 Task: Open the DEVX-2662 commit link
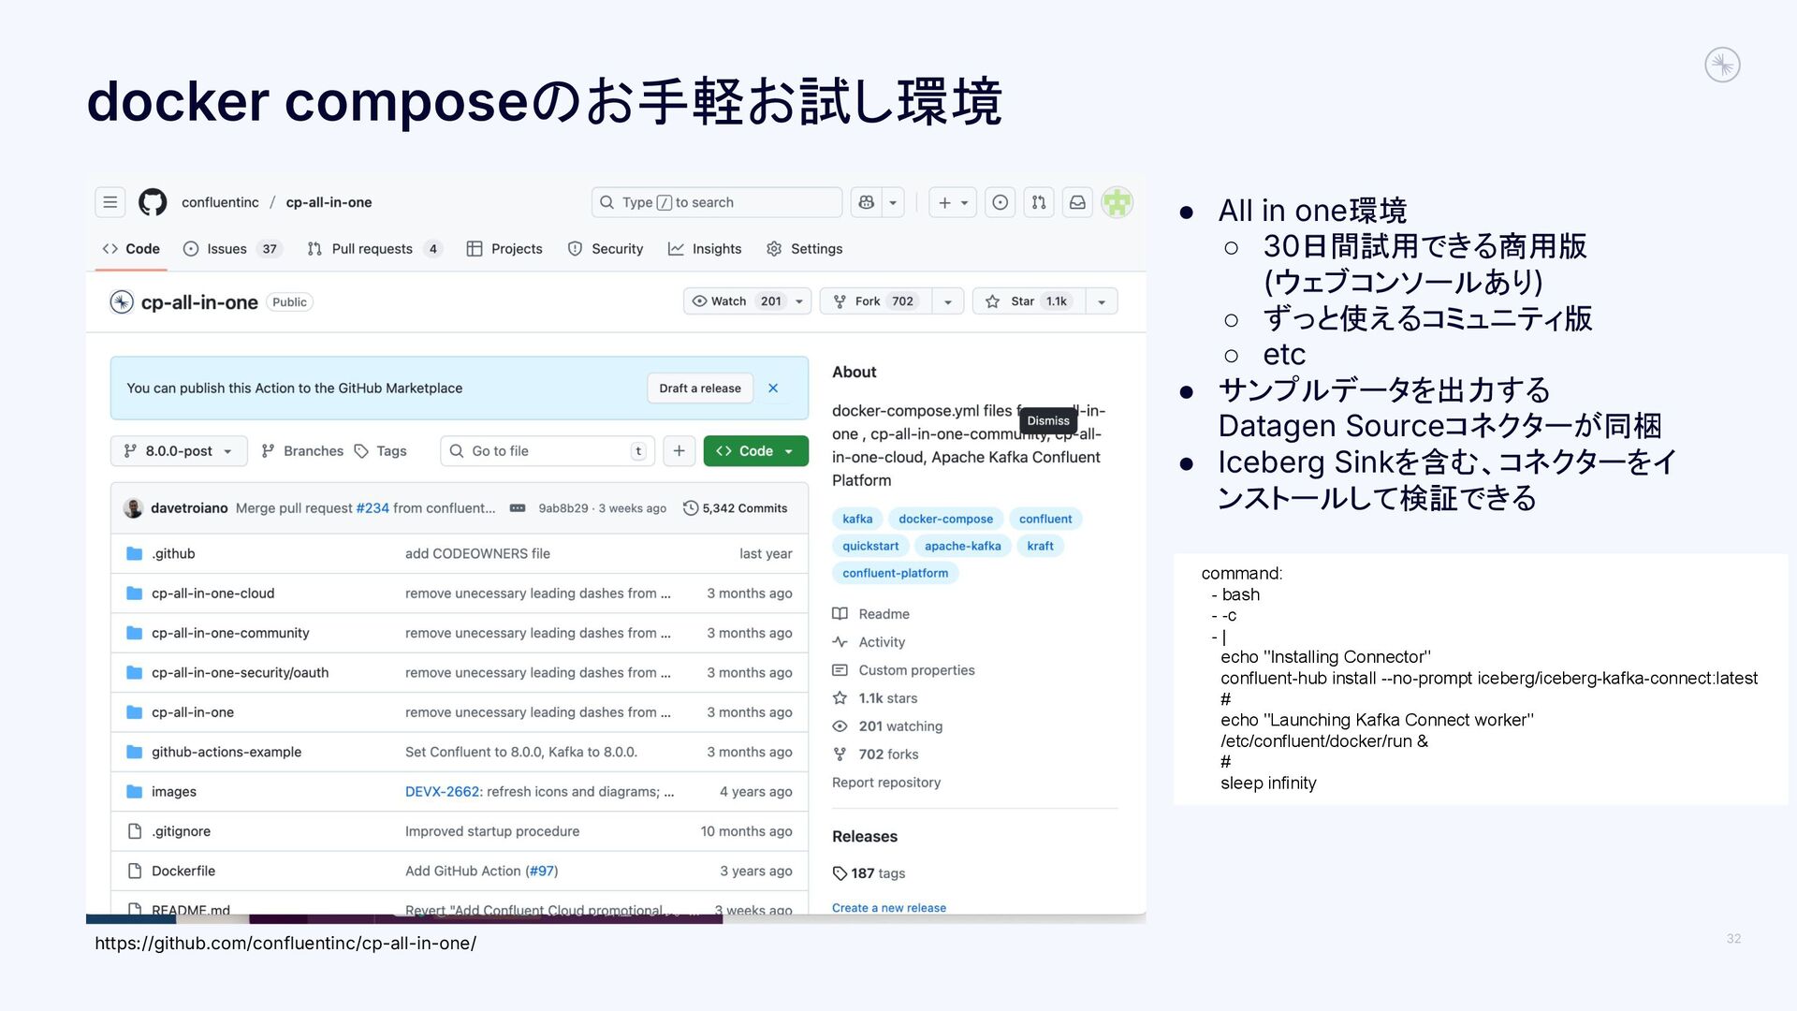[x=442, y=792]
